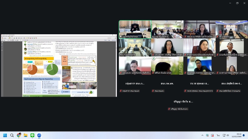Switch to Zoom via its taskbar icon
This screenshot has width=248, height=139.
39,135
